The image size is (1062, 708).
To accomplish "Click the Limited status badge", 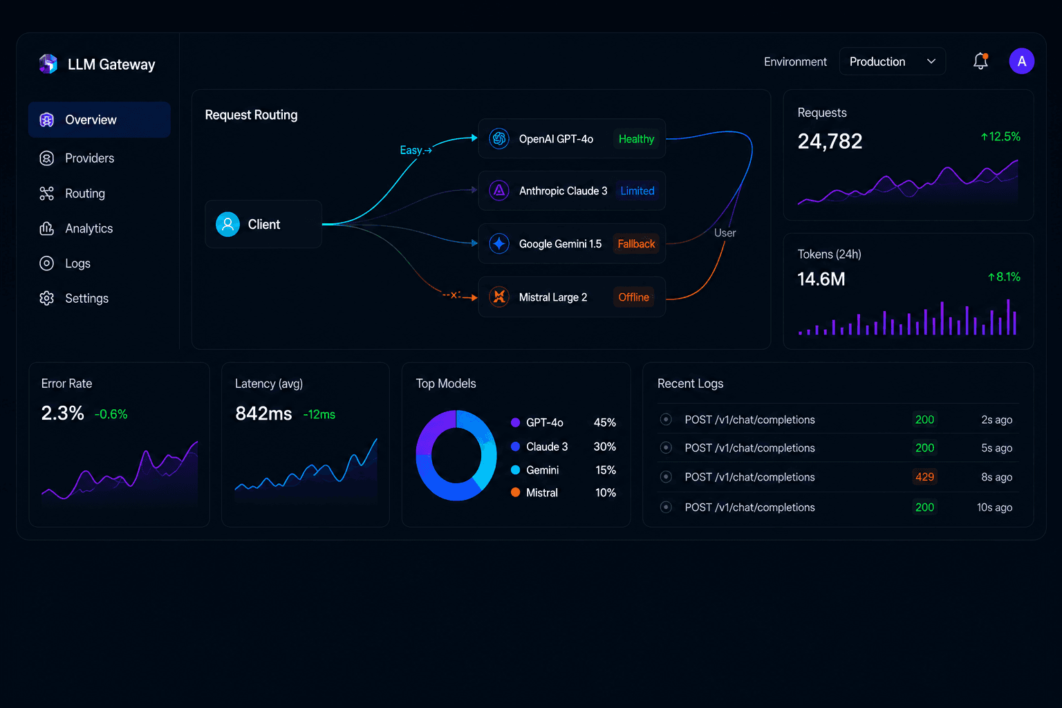I will point(637,191).
